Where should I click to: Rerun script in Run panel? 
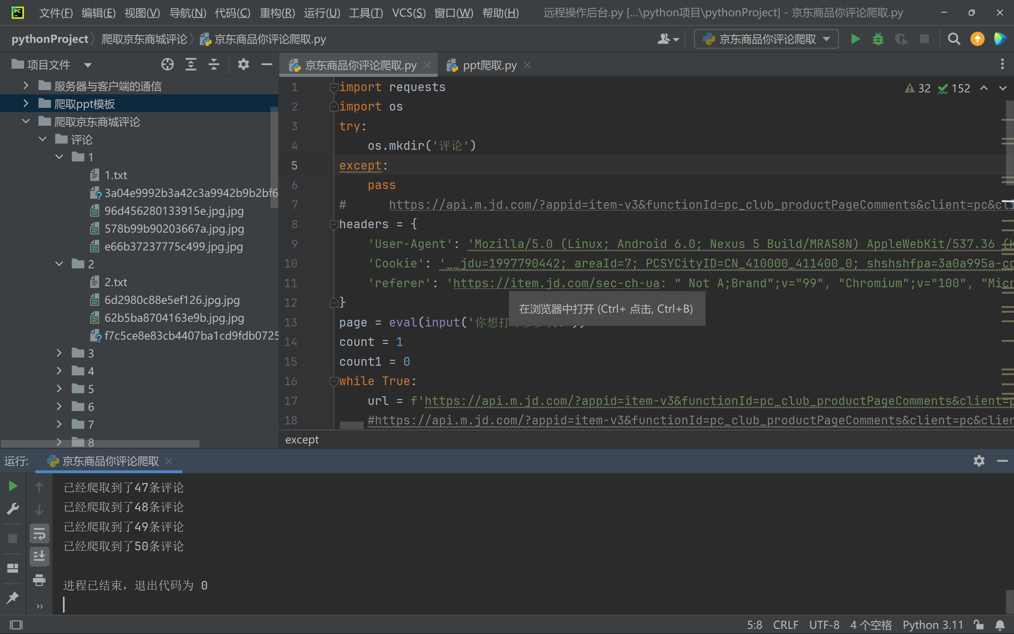point(13,486)
